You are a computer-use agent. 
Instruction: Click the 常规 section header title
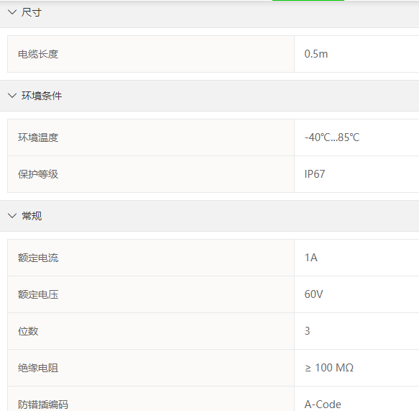32,216
